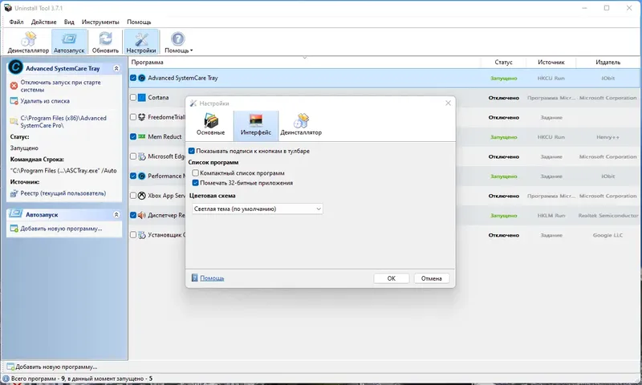
Task: Open the Вид menu
Action: tap(69, 22)
